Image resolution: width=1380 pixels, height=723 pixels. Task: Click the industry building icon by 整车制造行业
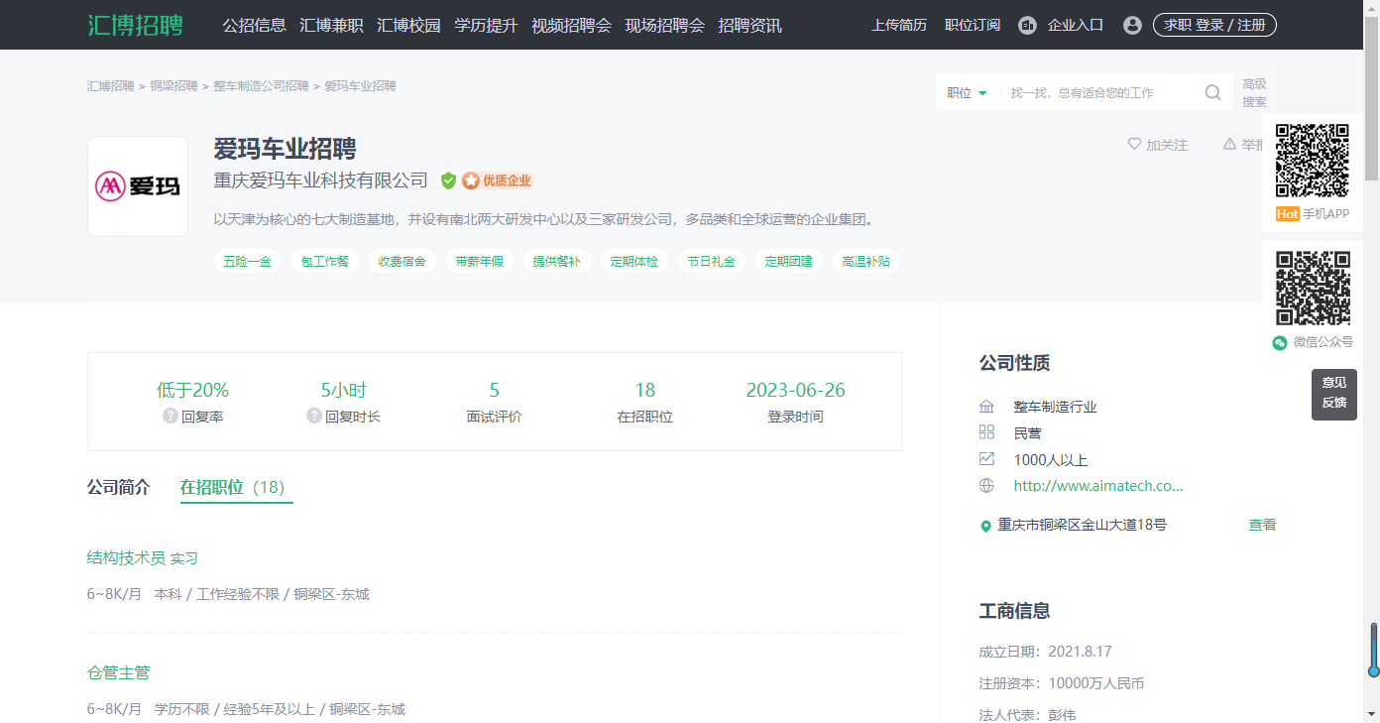(x=985, y=407)
